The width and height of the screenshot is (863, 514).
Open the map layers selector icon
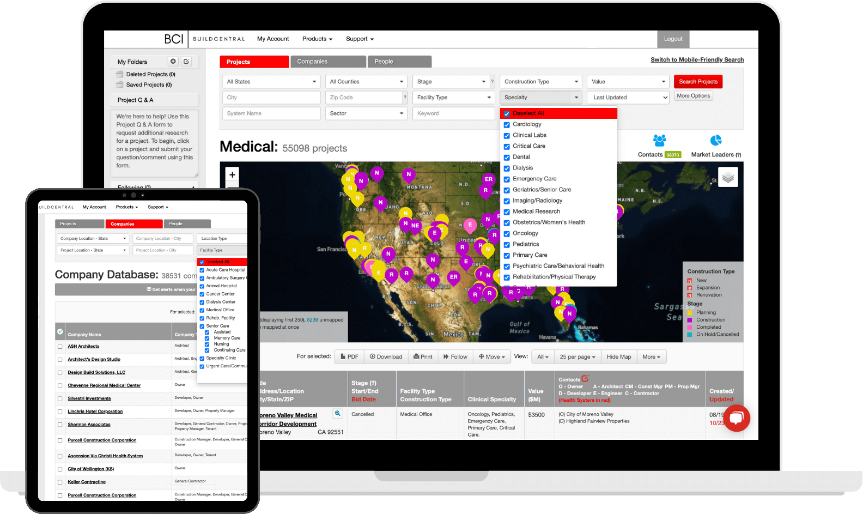click(x=728, y=177)
